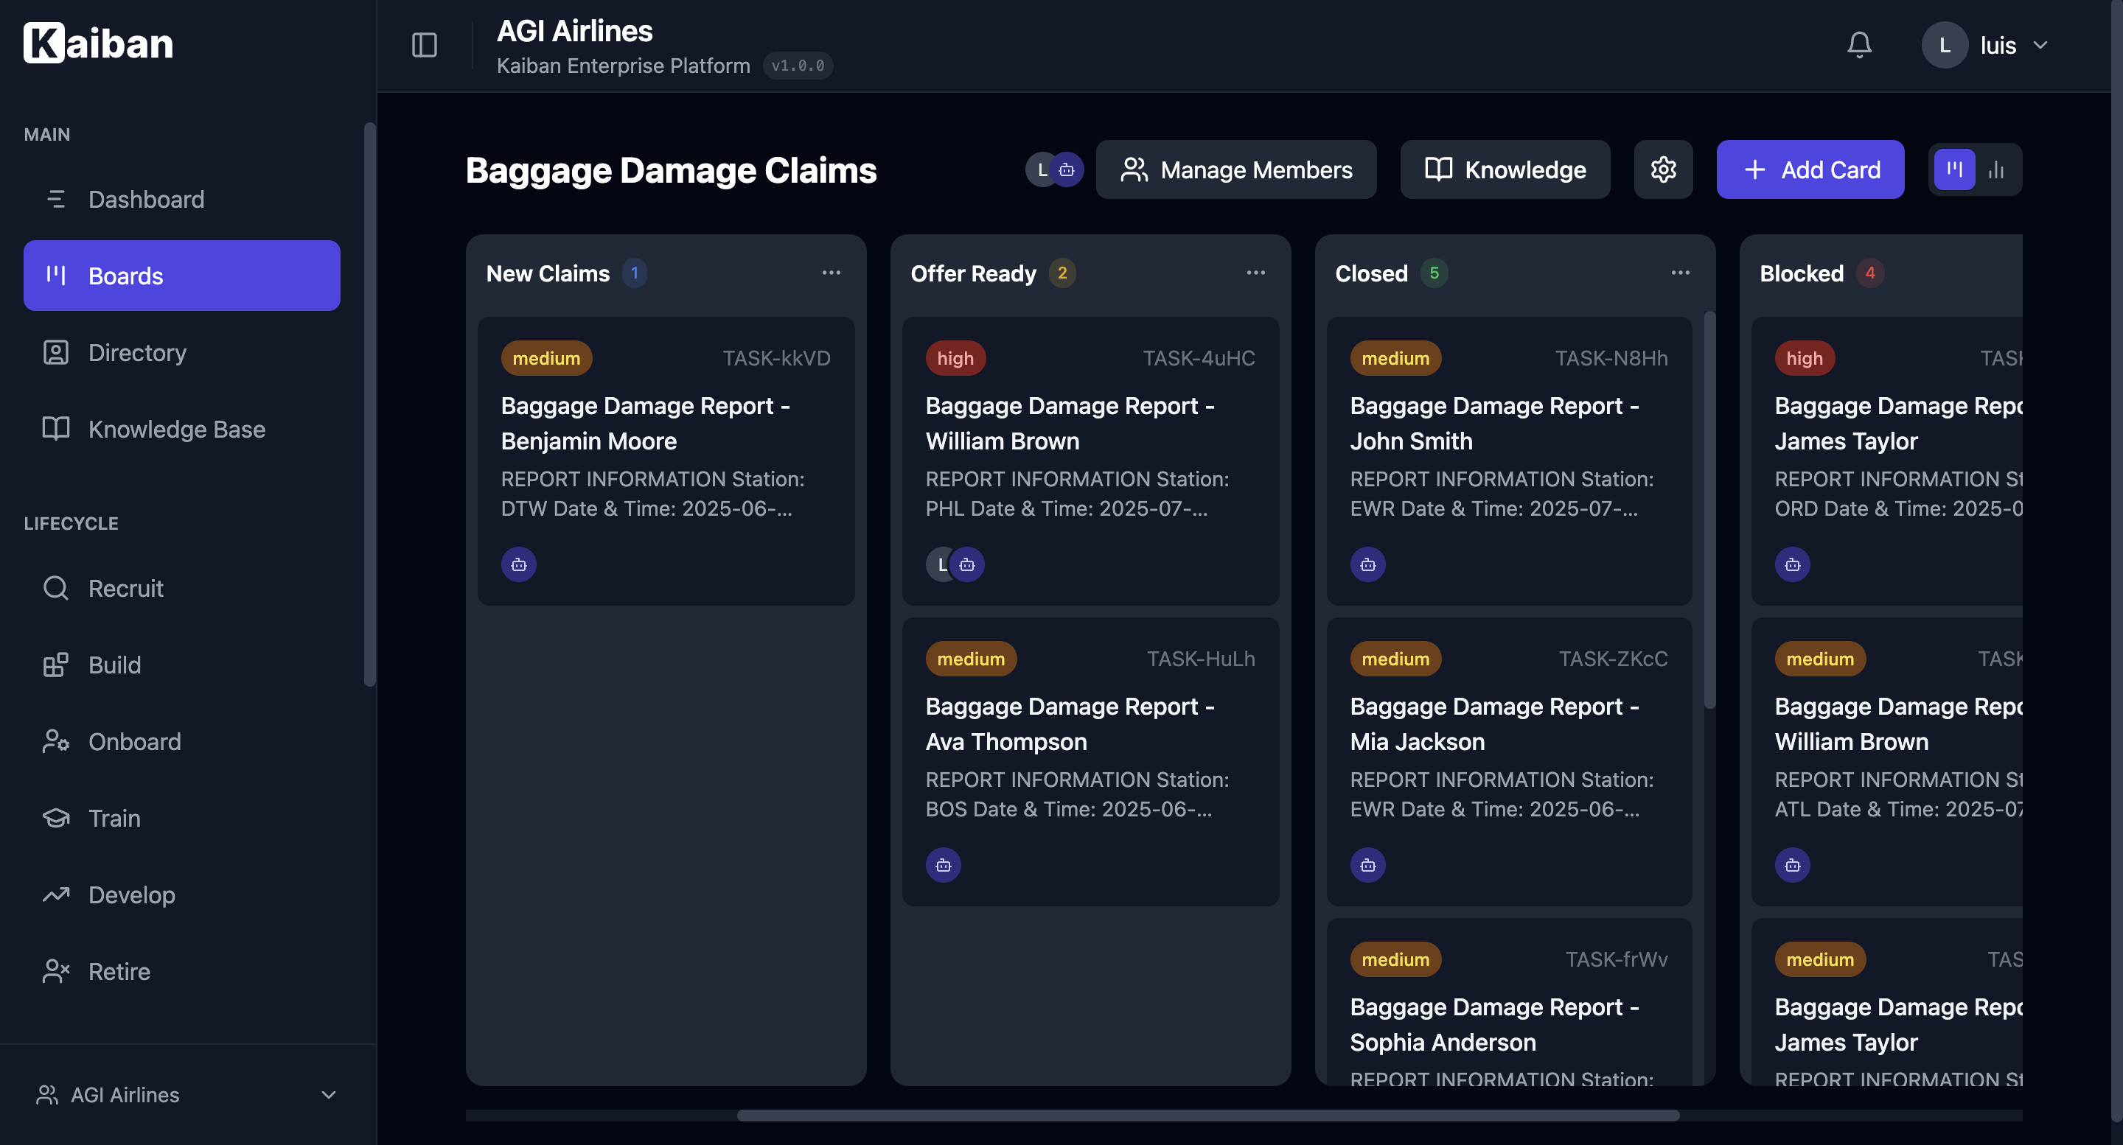Click the L member avatar next to board title

1041,169
